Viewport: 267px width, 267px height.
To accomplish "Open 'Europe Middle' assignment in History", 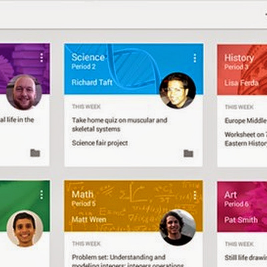I will coord(246,120).
